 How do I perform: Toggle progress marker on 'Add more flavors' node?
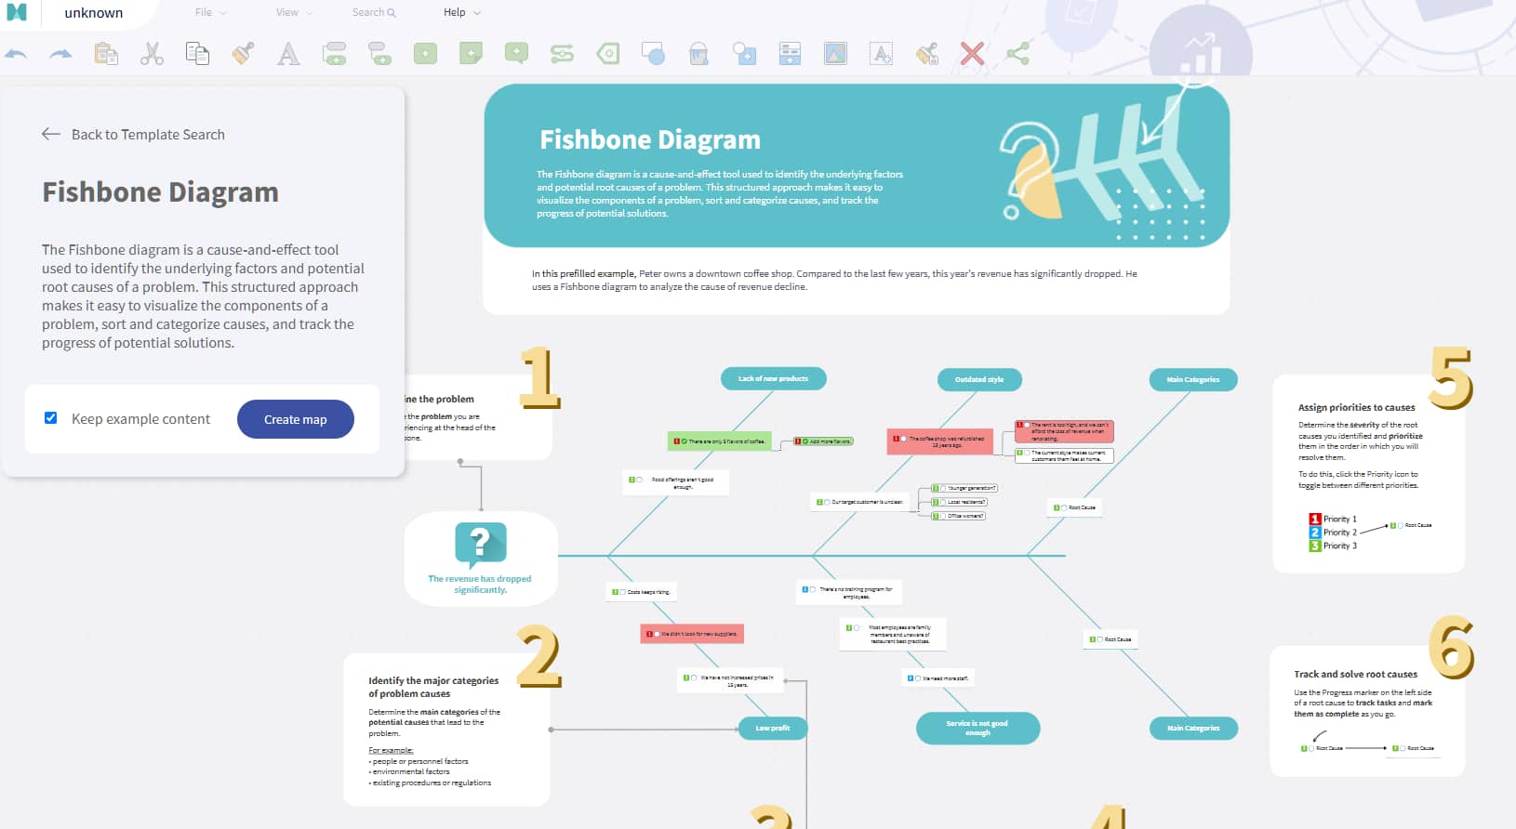point(805,441)
